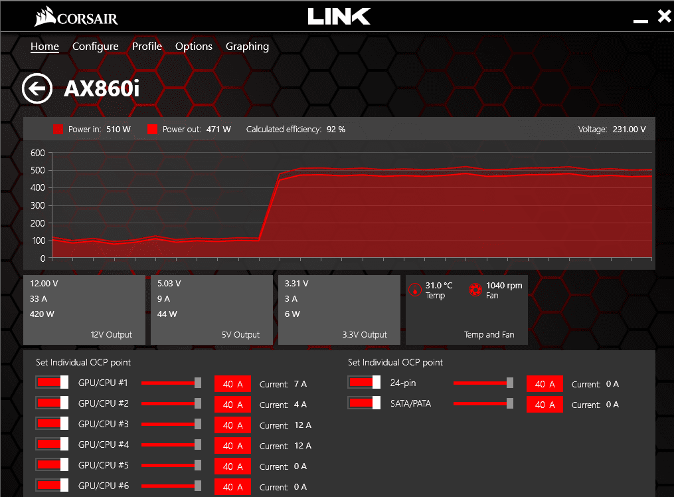The width and height of the screenshot is (674, 497).
Task: Click the Corsair logo
Action: pyautogui.click(x=76, y=17)
